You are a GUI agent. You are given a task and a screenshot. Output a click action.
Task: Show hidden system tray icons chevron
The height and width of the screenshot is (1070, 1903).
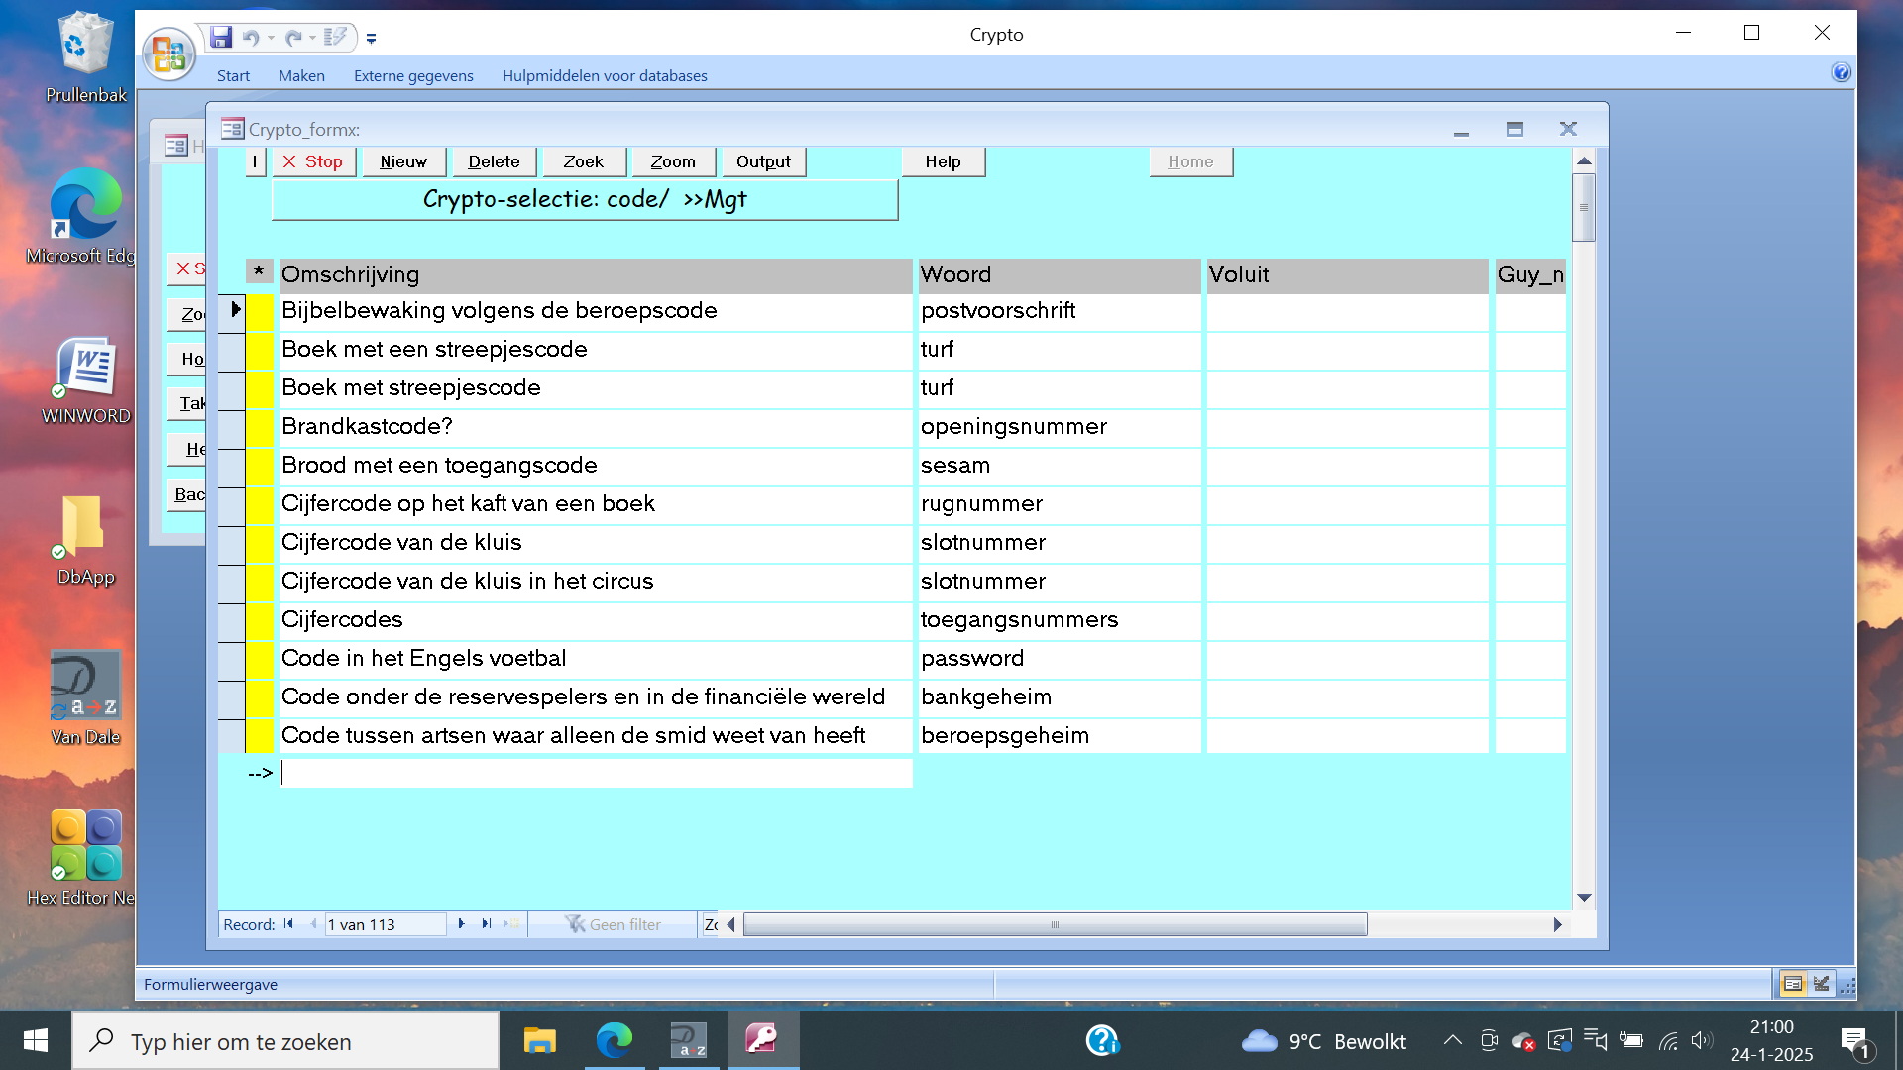[x=1452, y=1040]
